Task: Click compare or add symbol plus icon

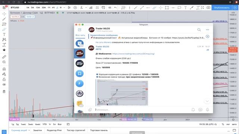Action: point(75,7)
